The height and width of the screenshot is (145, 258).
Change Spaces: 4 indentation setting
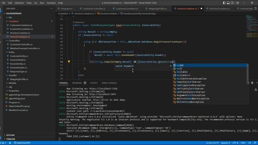point(225,143)
